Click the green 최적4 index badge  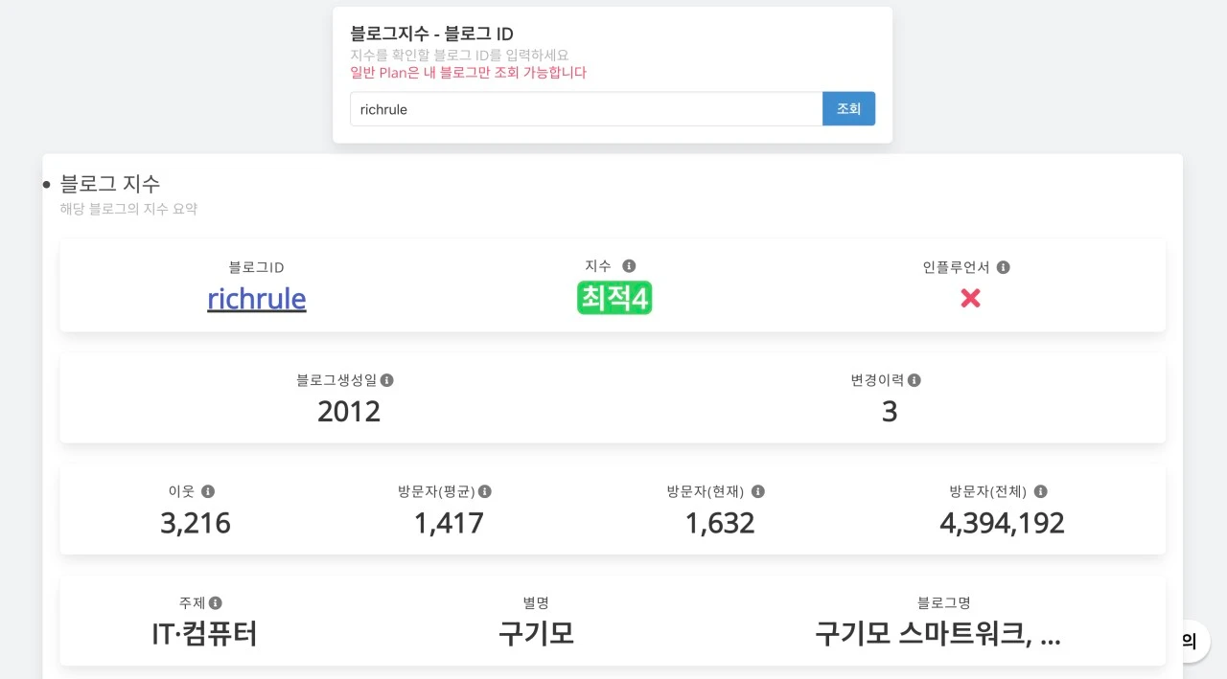tap(614, 298)
